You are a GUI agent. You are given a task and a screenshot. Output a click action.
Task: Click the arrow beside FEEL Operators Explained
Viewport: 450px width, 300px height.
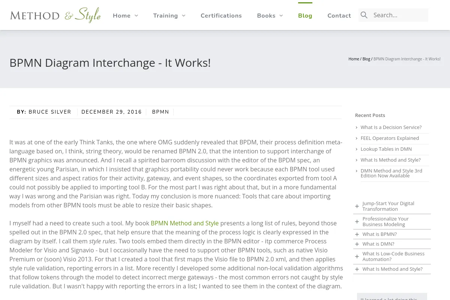357,138
